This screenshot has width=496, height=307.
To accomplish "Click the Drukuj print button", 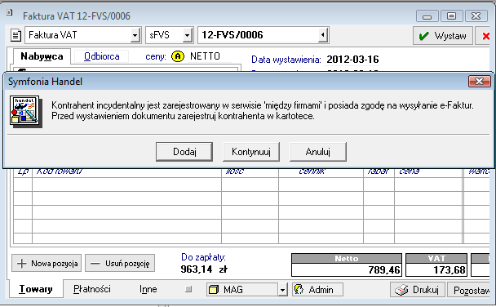I will (418, 290).
